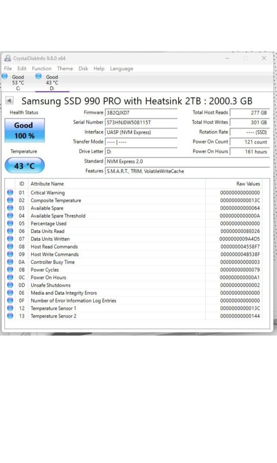Click the Firmware field 3B2QJXD7
The image size is (277, 463).
click(141, 113)
